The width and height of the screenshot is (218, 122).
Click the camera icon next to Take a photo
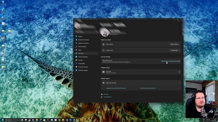(104, 44)
